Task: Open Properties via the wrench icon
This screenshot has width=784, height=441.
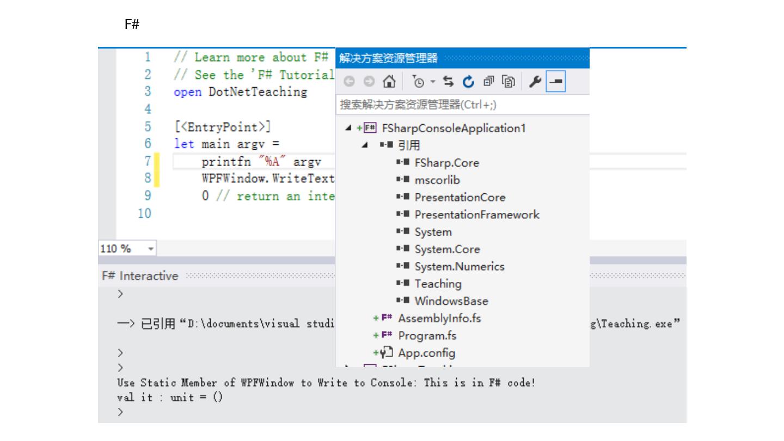Action: [535, 82]
